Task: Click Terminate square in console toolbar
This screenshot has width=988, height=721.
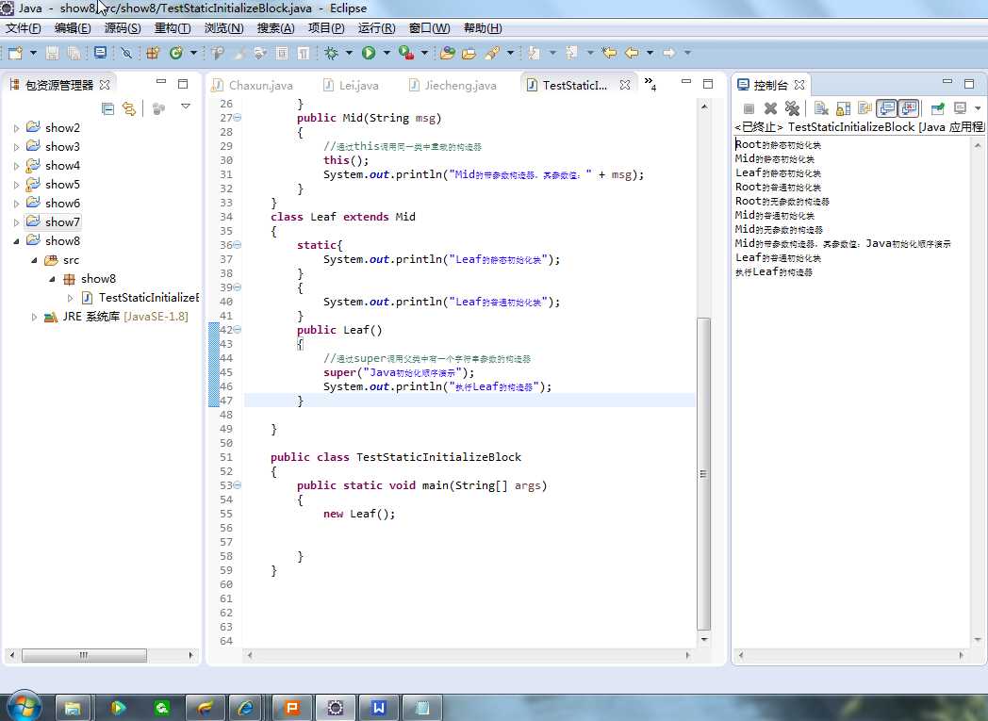Action: [749, 109]
